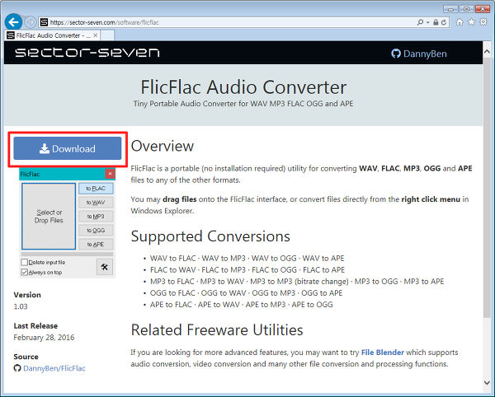The image size is (495, 397).
Task: Click the FlicFlac Audio Converter heading
Action: 243,87
